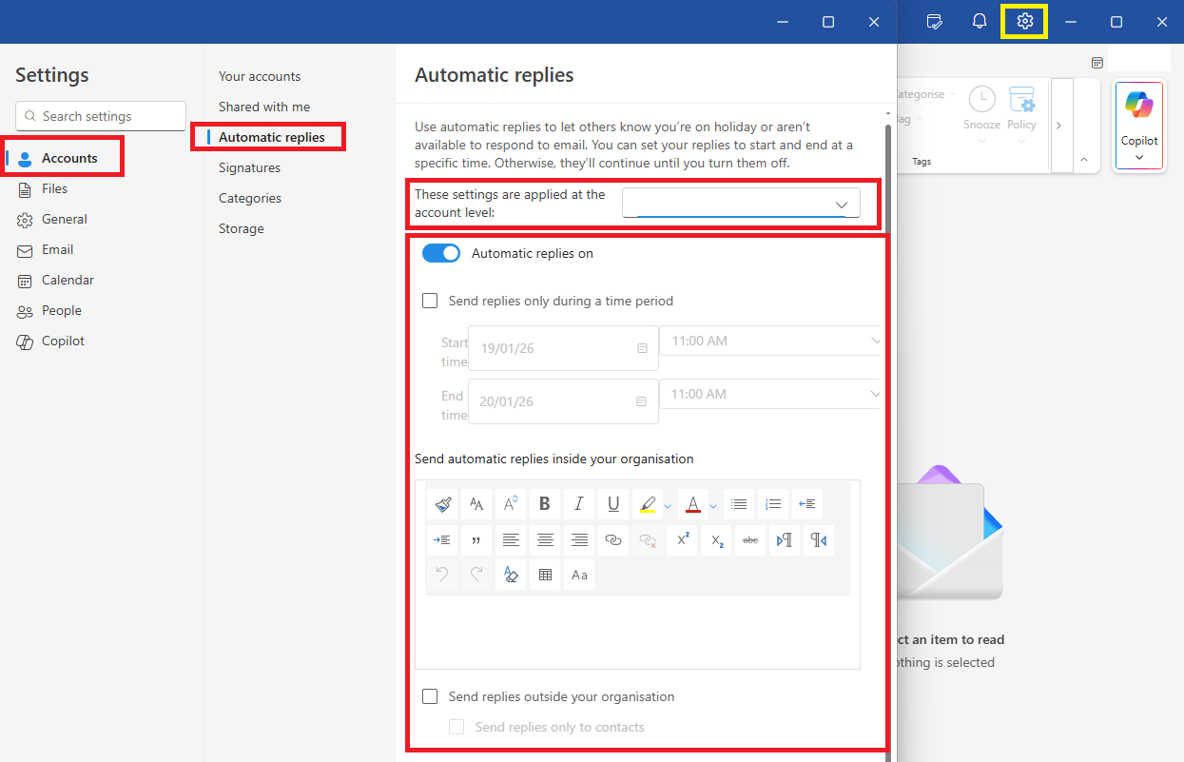Turn off the Automatic replies toggle
The width and height of the screenshot is (1184, 762).
(441, 253)
